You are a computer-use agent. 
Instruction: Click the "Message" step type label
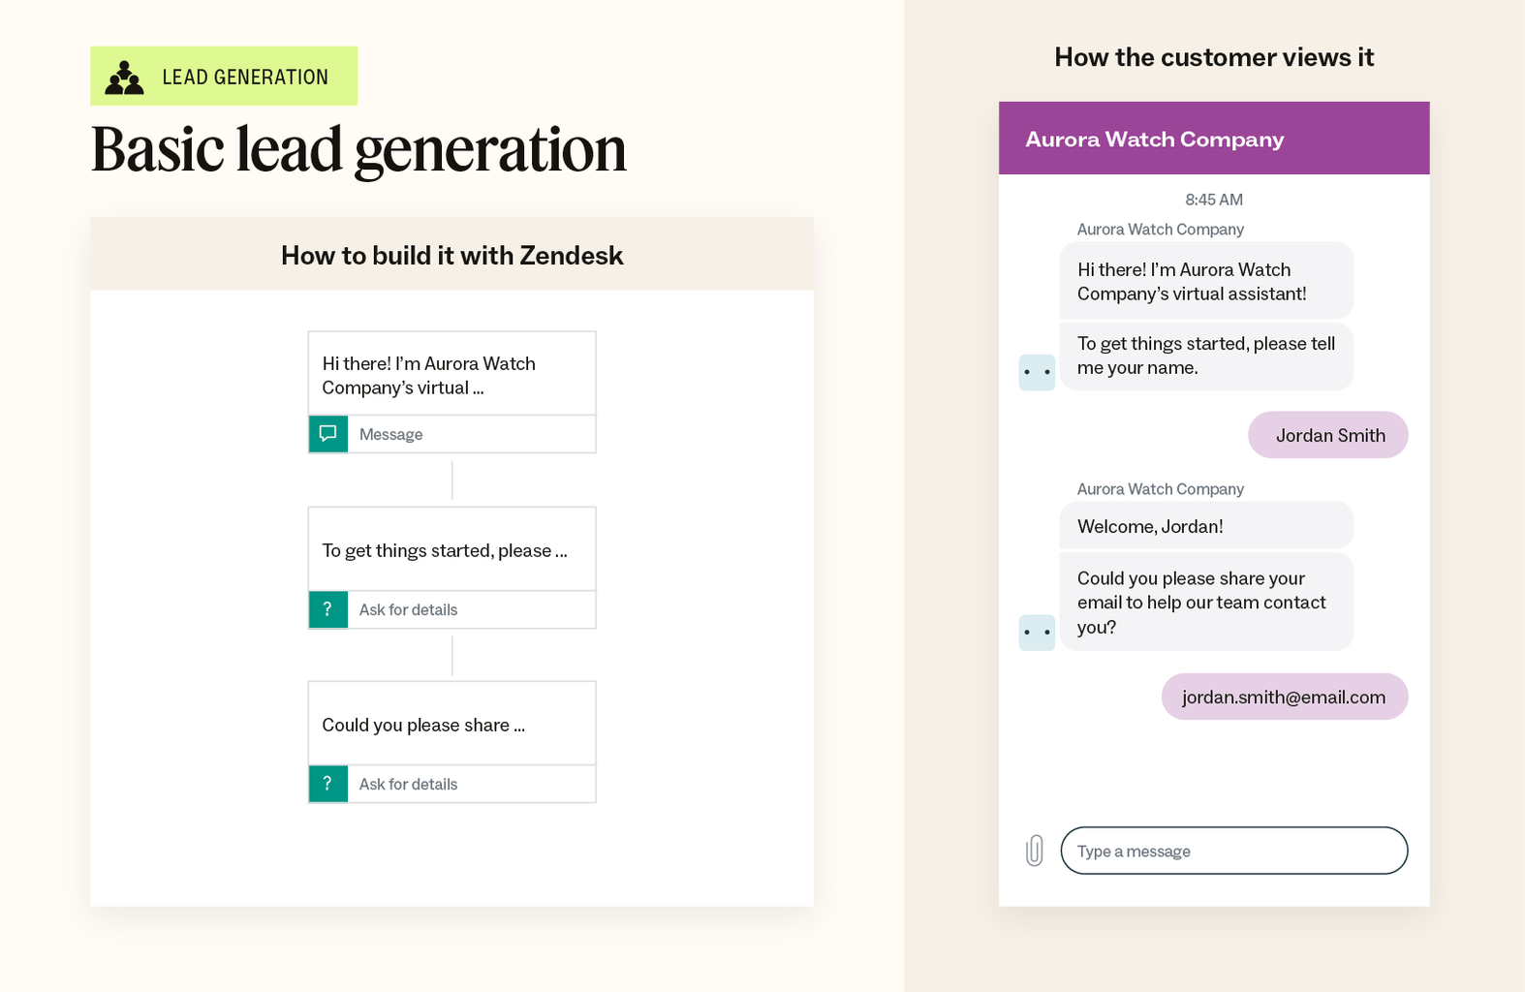pos(391,434)
